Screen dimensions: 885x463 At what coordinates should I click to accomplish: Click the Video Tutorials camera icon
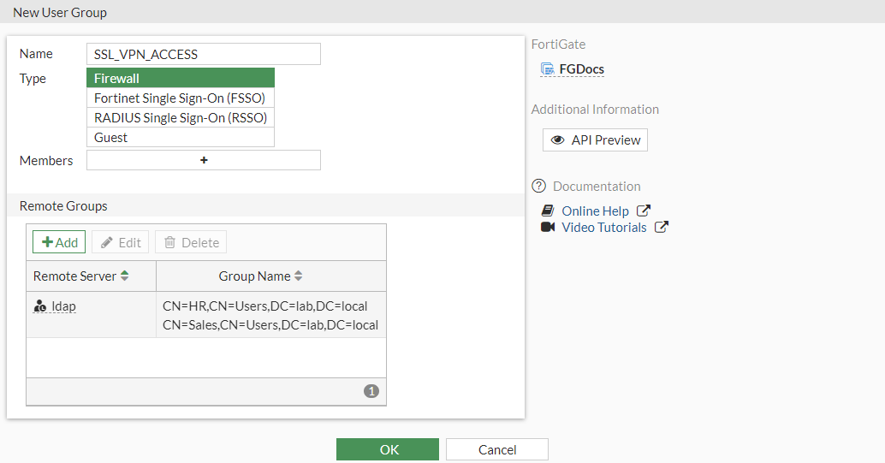tap(548, 227)
